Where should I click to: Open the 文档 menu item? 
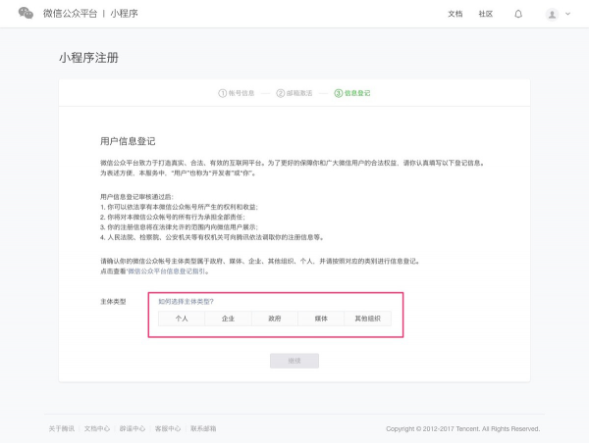[455, 14]
